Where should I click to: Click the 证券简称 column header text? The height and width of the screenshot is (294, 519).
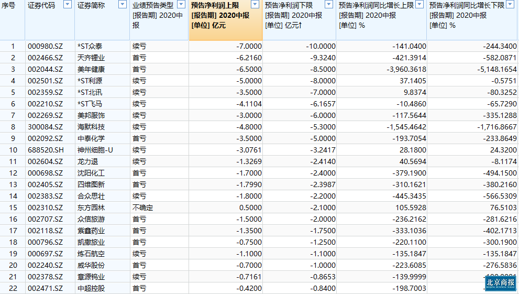coord(91,5)
